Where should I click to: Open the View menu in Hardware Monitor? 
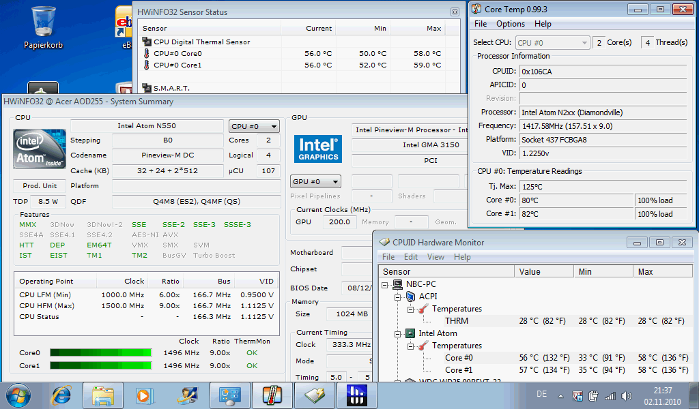436,257
